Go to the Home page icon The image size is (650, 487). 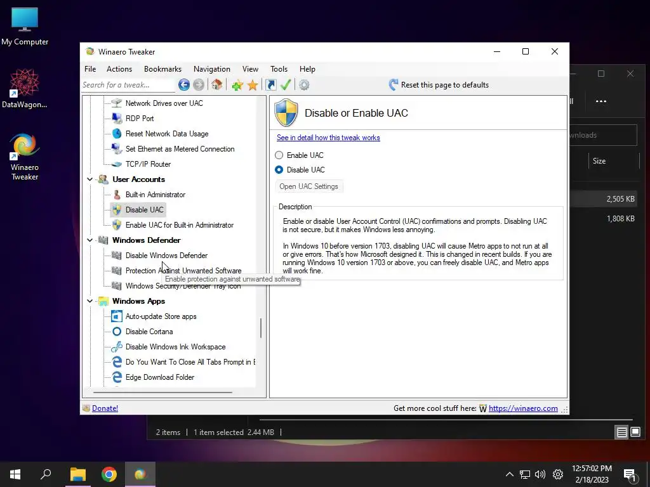pyautogui.click(x=216, y=85)
